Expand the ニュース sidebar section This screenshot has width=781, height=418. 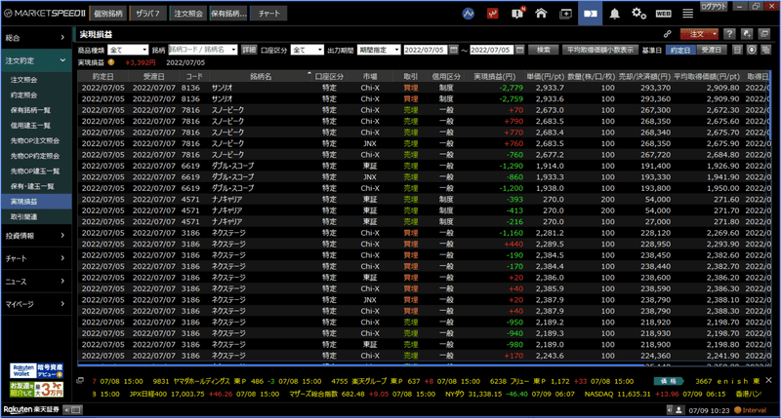click(35, 282)
